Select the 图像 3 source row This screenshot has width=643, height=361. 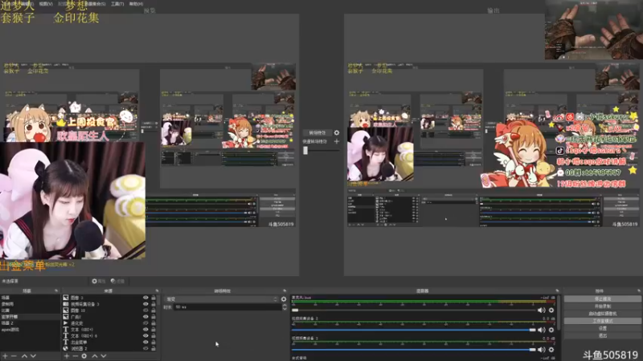(x=109, y=298)
